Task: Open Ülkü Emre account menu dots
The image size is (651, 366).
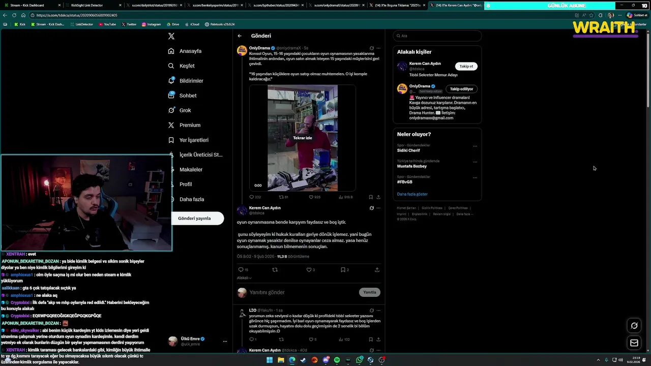Action: pyautogui.click(x=225, y=342)
